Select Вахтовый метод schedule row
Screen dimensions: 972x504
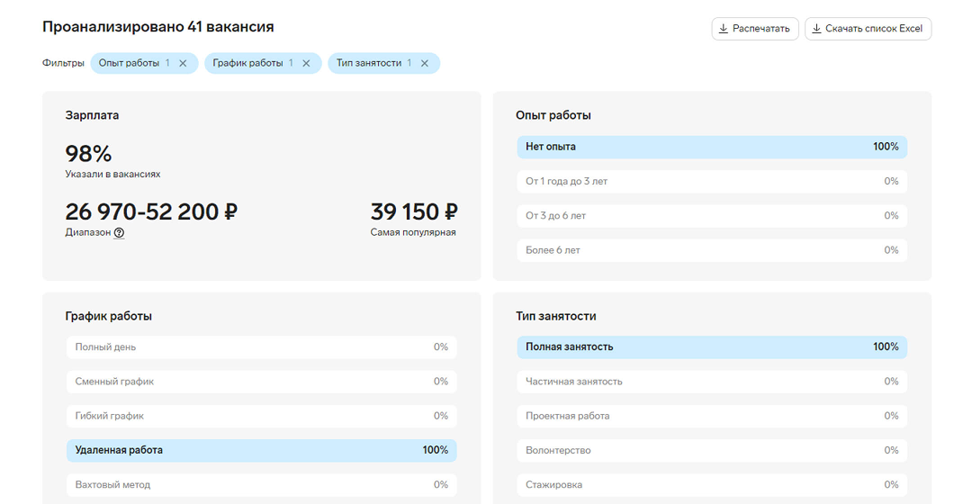(x=261, y=484)
